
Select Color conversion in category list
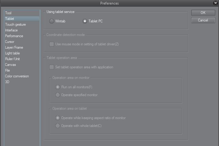tap(17, 76)
